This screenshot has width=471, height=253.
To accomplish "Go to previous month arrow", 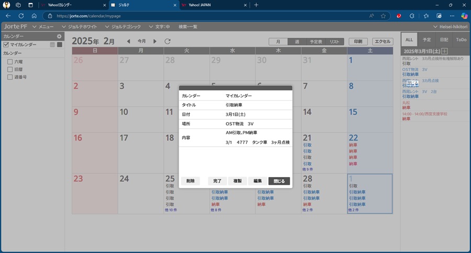I will tap(129, 41).
